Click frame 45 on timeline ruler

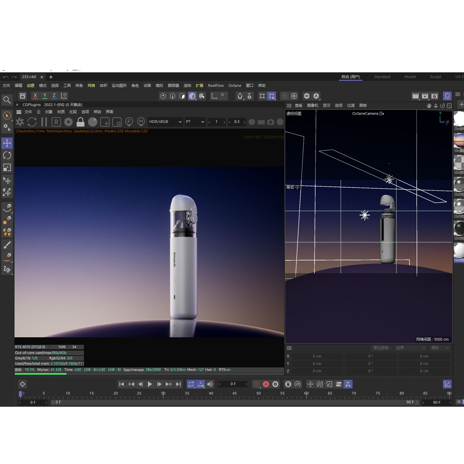point(234,394)
